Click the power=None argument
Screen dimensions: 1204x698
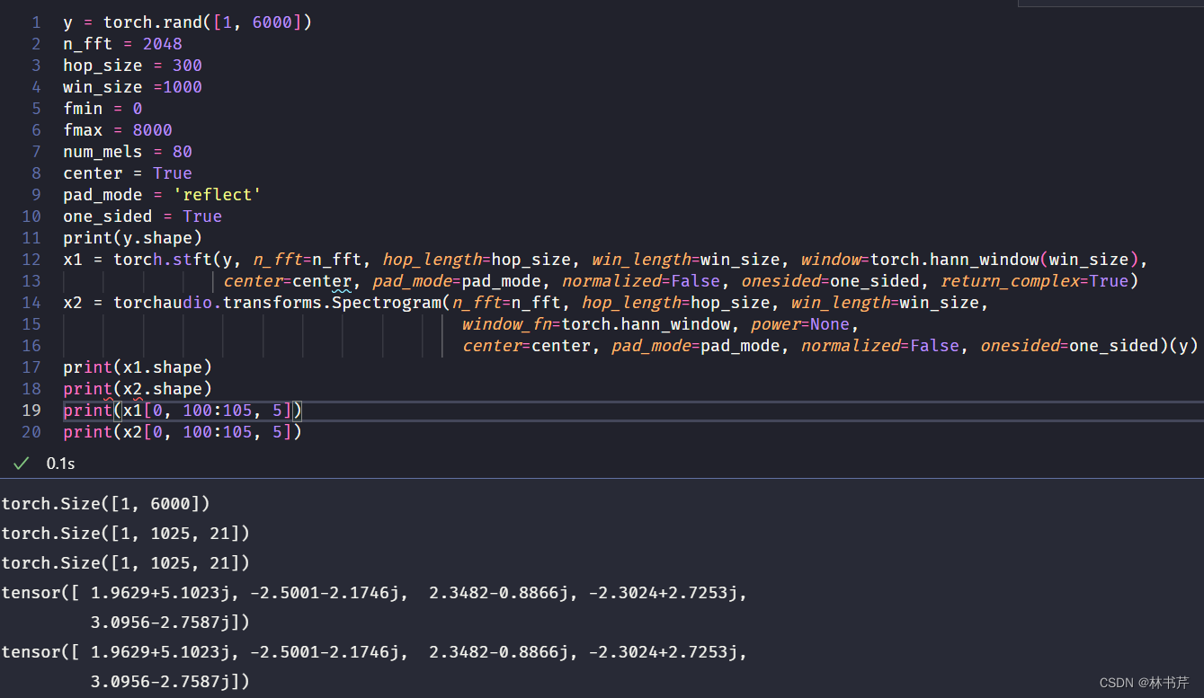coord(800,324)
